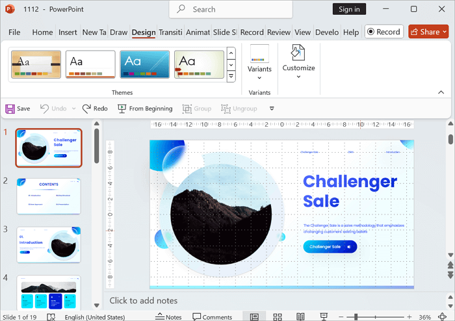Click the Save icon in quick toolbar

pos(10,109)
